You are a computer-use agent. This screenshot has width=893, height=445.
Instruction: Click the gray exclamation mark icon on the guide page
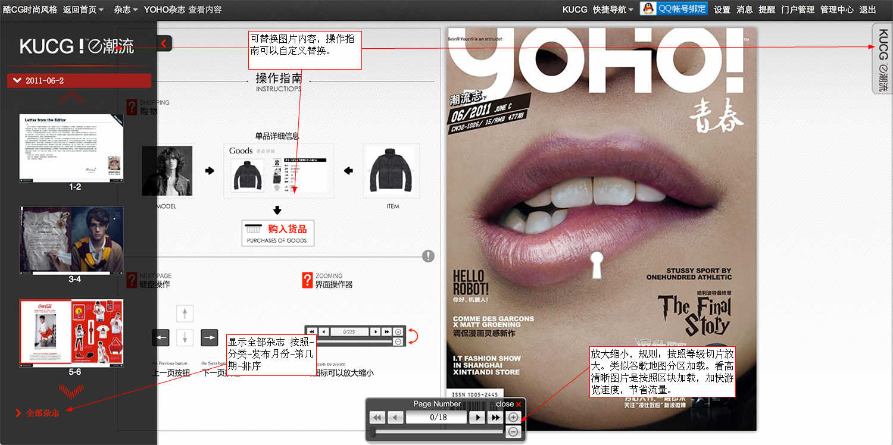(428, 256)
